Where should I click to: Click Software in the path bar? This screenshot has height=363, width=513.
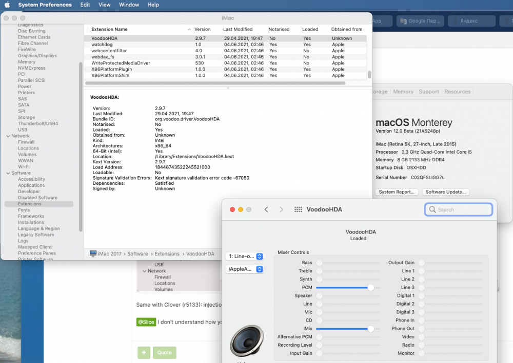(137, 254)
